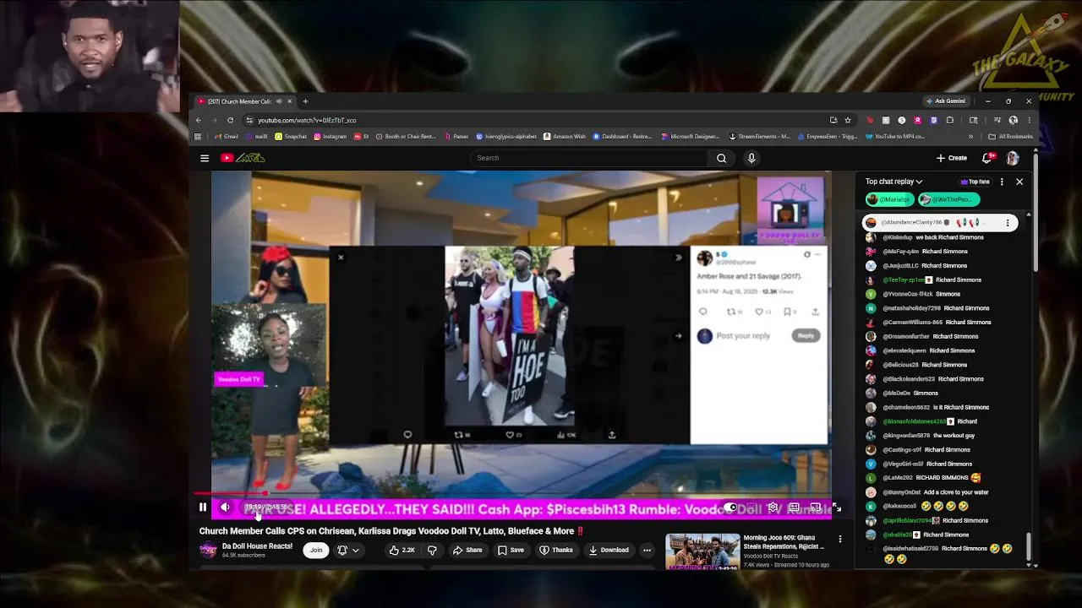This screenshot has height=608, width=1082.
Task: Open the apps grid in bookmarks bar
Action: click(198, 136)
